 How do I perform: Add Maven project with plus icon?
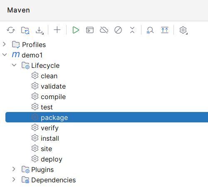pos(57,30)
